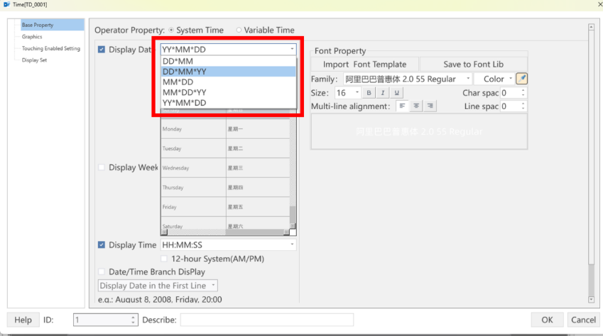603x336 pixels.
Task: Click Import Font Template button
Action: [x=364, y=64]
